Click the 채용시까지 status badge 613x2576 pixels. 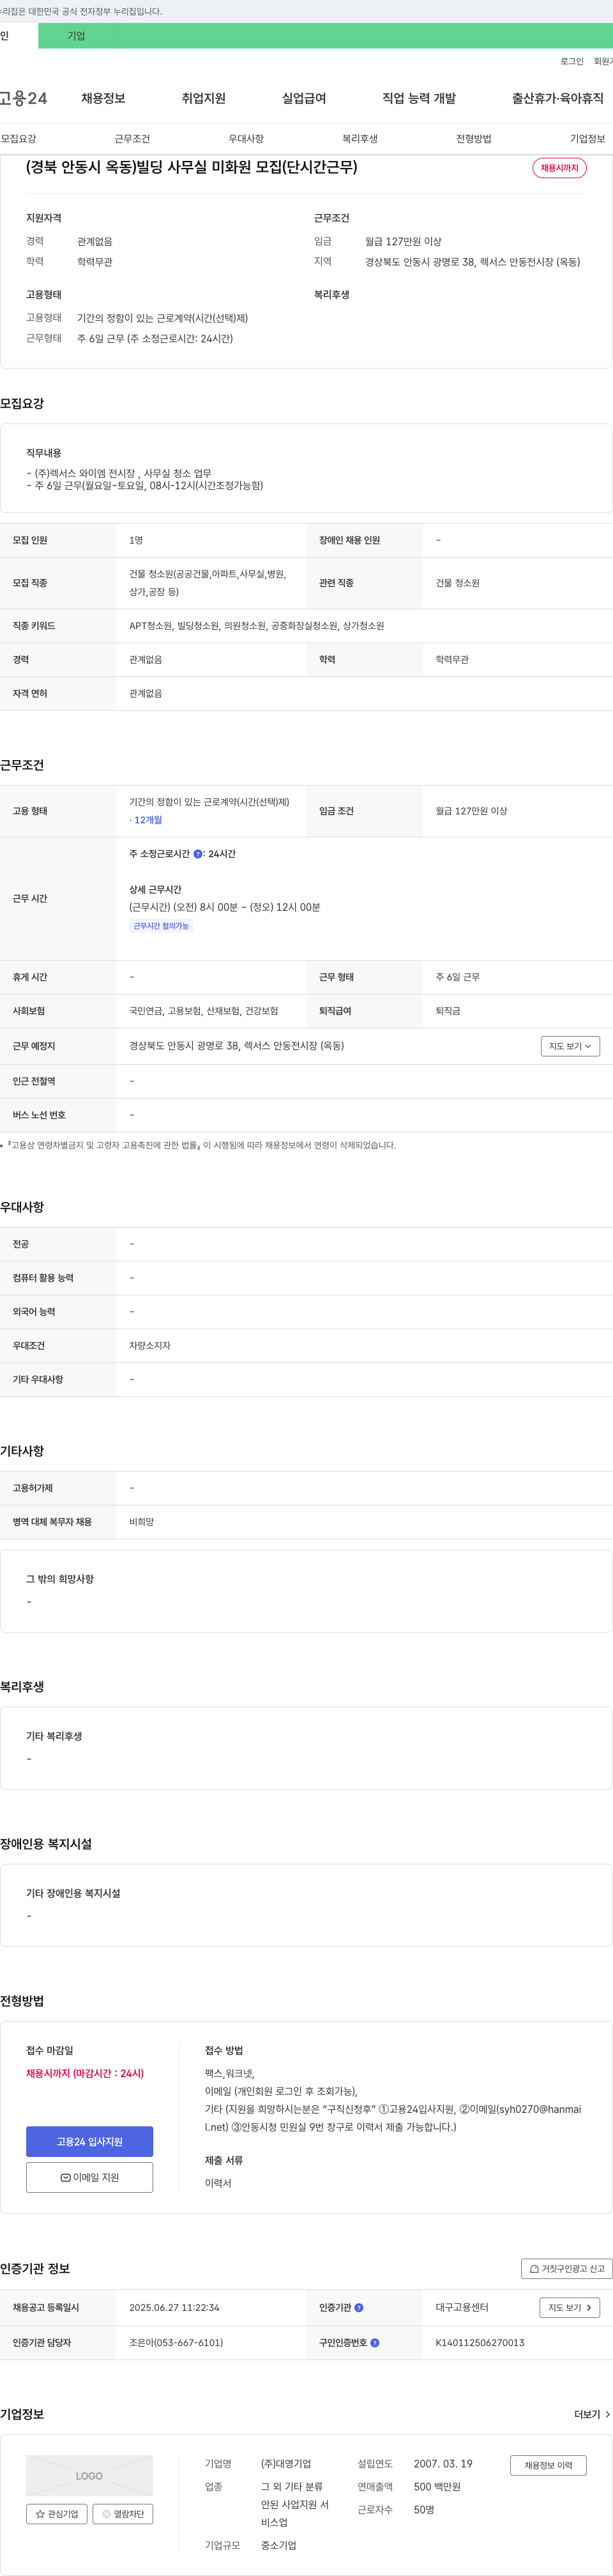(559, 168)
